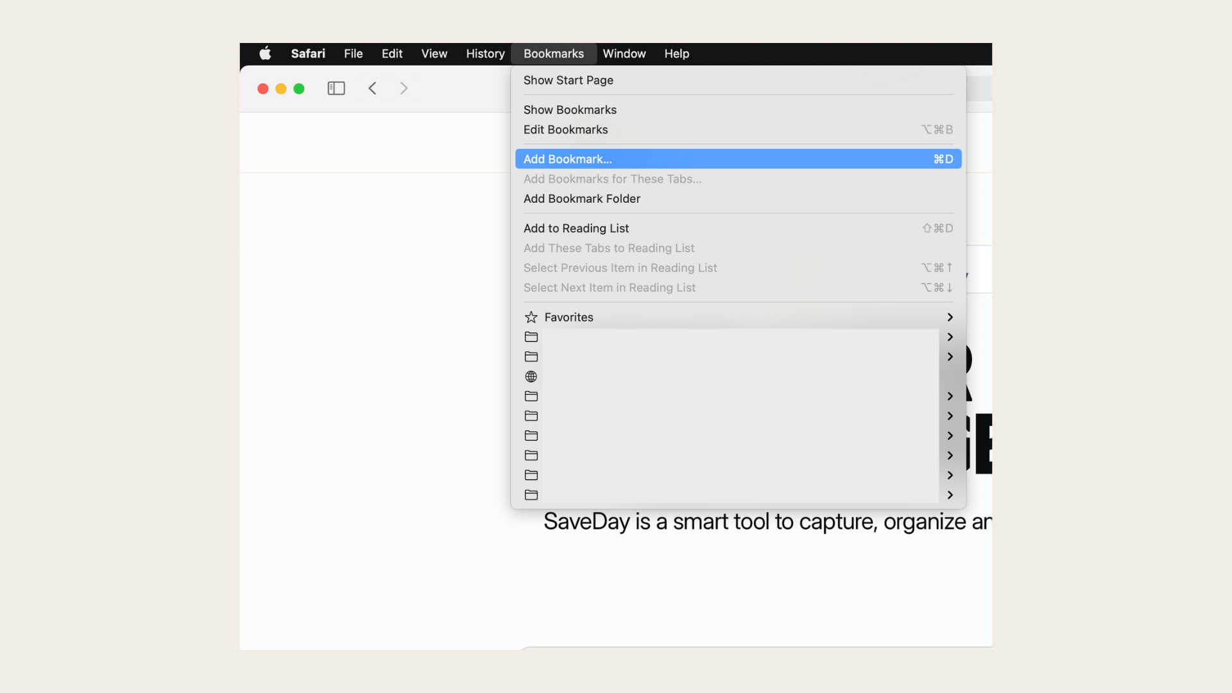Click the red close window button
Image resolution: width=1232 pixels, height=693 pixels.
tap(263, 89)
